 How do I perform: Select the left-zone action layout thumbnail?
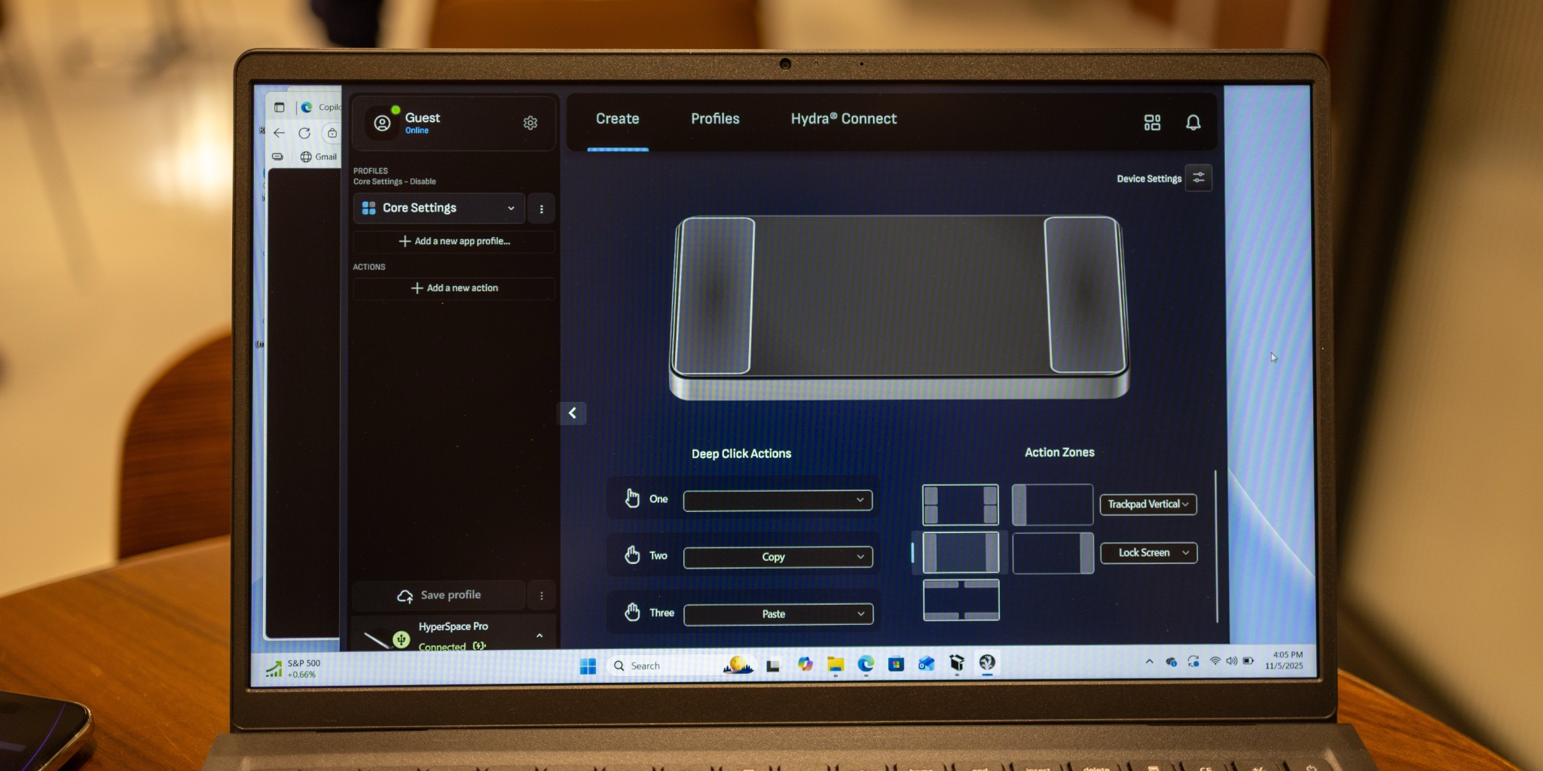pyautogui.click(x=1053, y=504)
